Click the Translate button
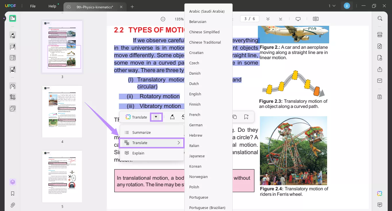 coord(137,117)
